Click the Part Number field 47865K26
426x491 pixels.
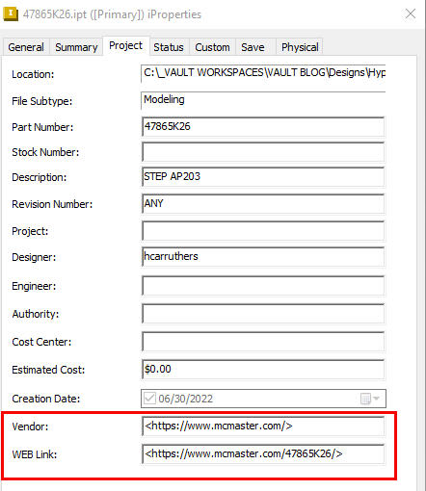pos(263,127)
